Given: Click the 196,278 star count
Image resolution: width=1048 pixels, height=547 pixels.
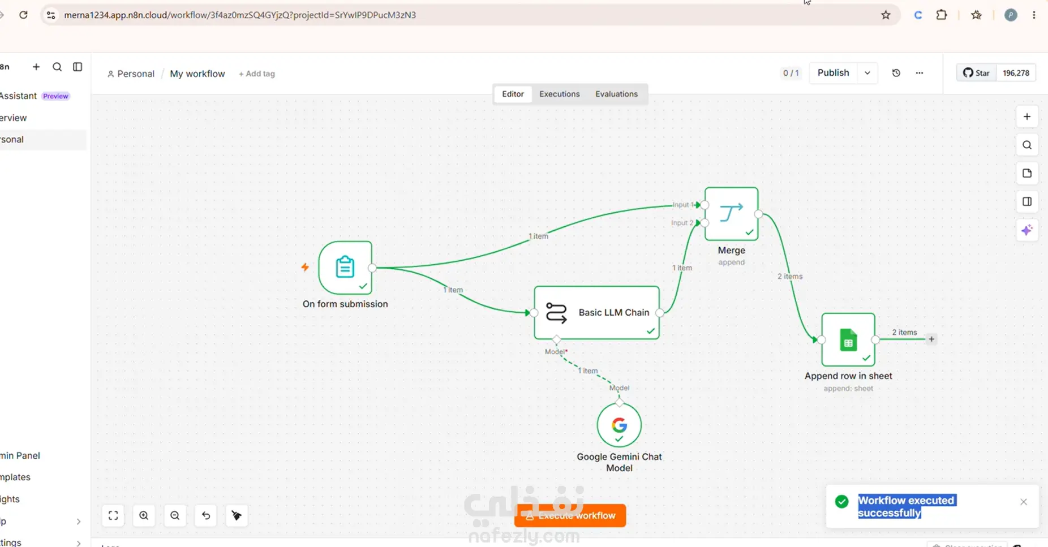Looking at the screenshot, I should click(1016, 73).
